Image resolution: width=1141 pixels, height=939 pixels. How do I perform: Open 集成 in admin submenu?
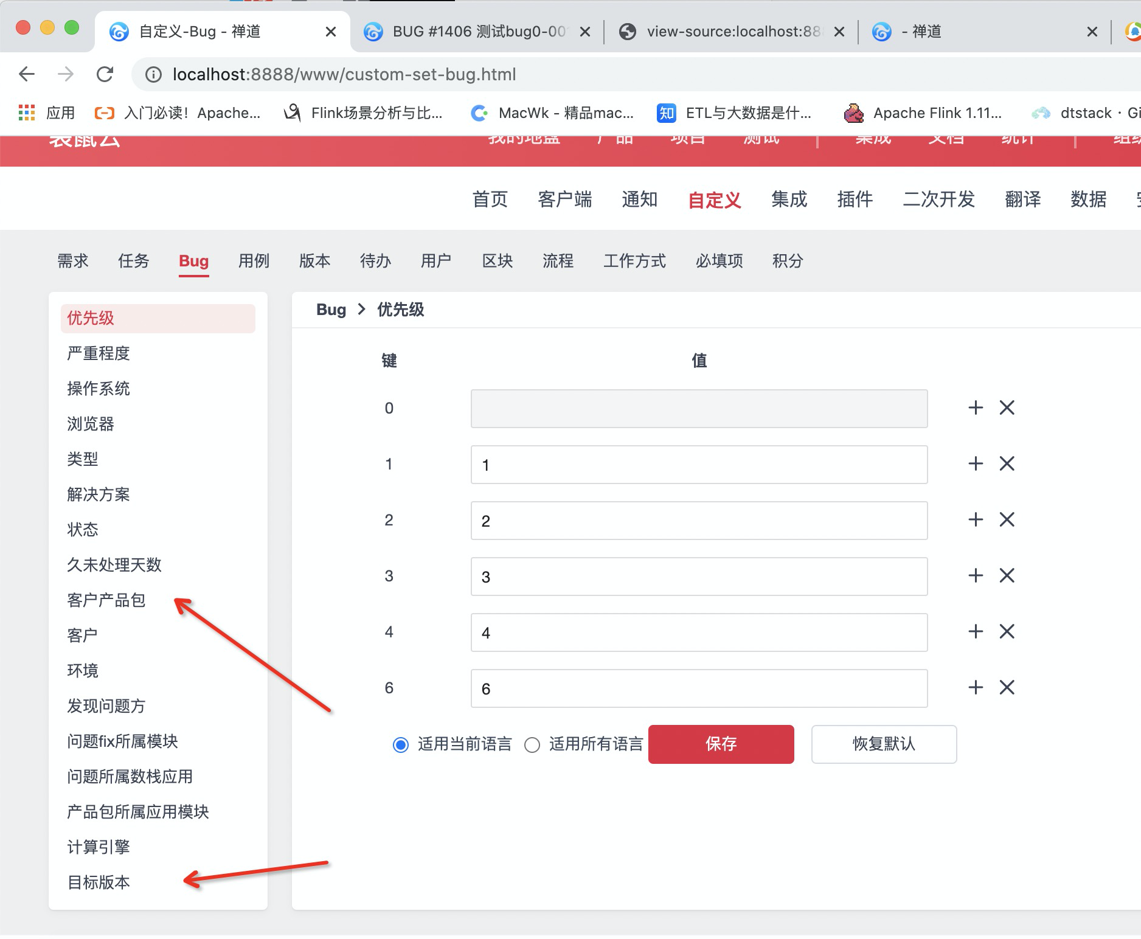[x=789, y=199]
